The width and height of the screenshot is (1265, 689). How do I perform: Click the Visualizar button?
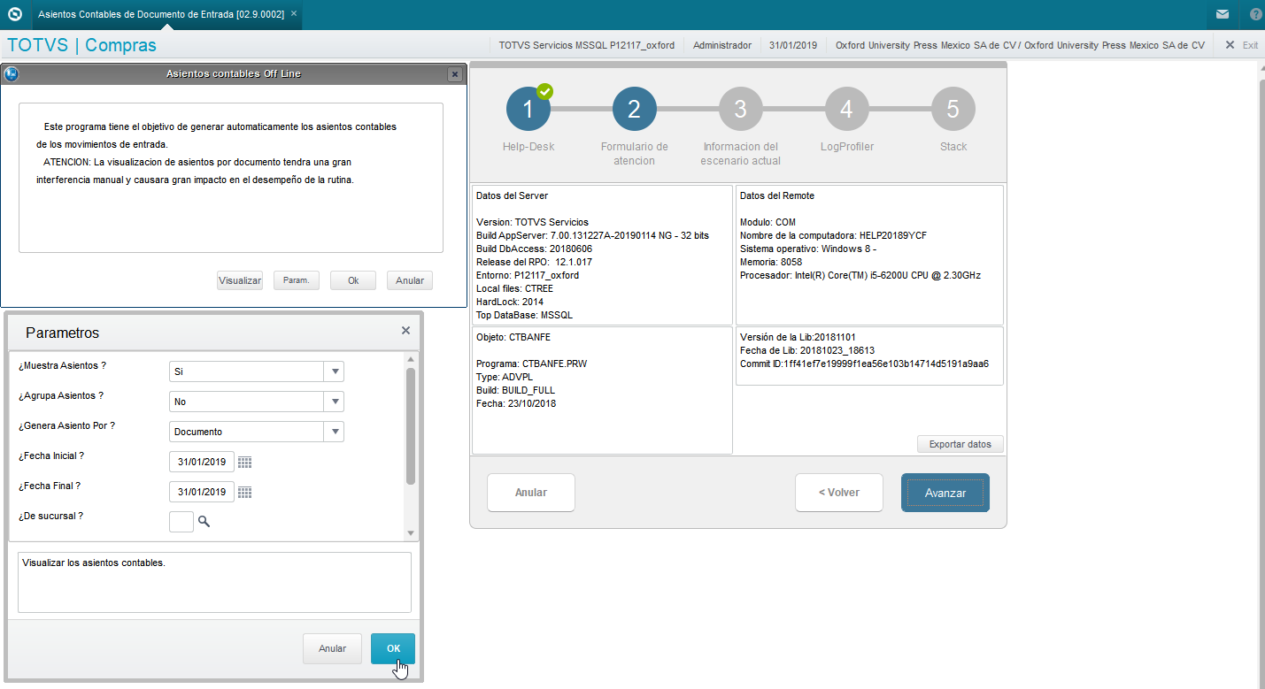[240, 280]
